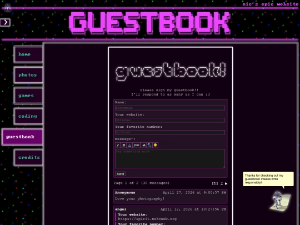Click the 'Anonymous' author name
This screenshot has height=225, width=300.
click(125, 192)
